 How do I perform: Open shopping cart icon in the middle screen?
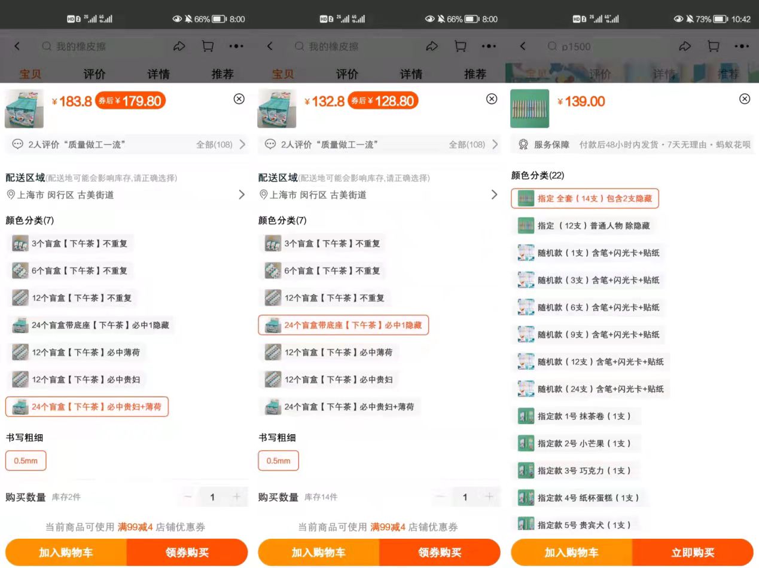pyautogui.click(x=461, y=46)
